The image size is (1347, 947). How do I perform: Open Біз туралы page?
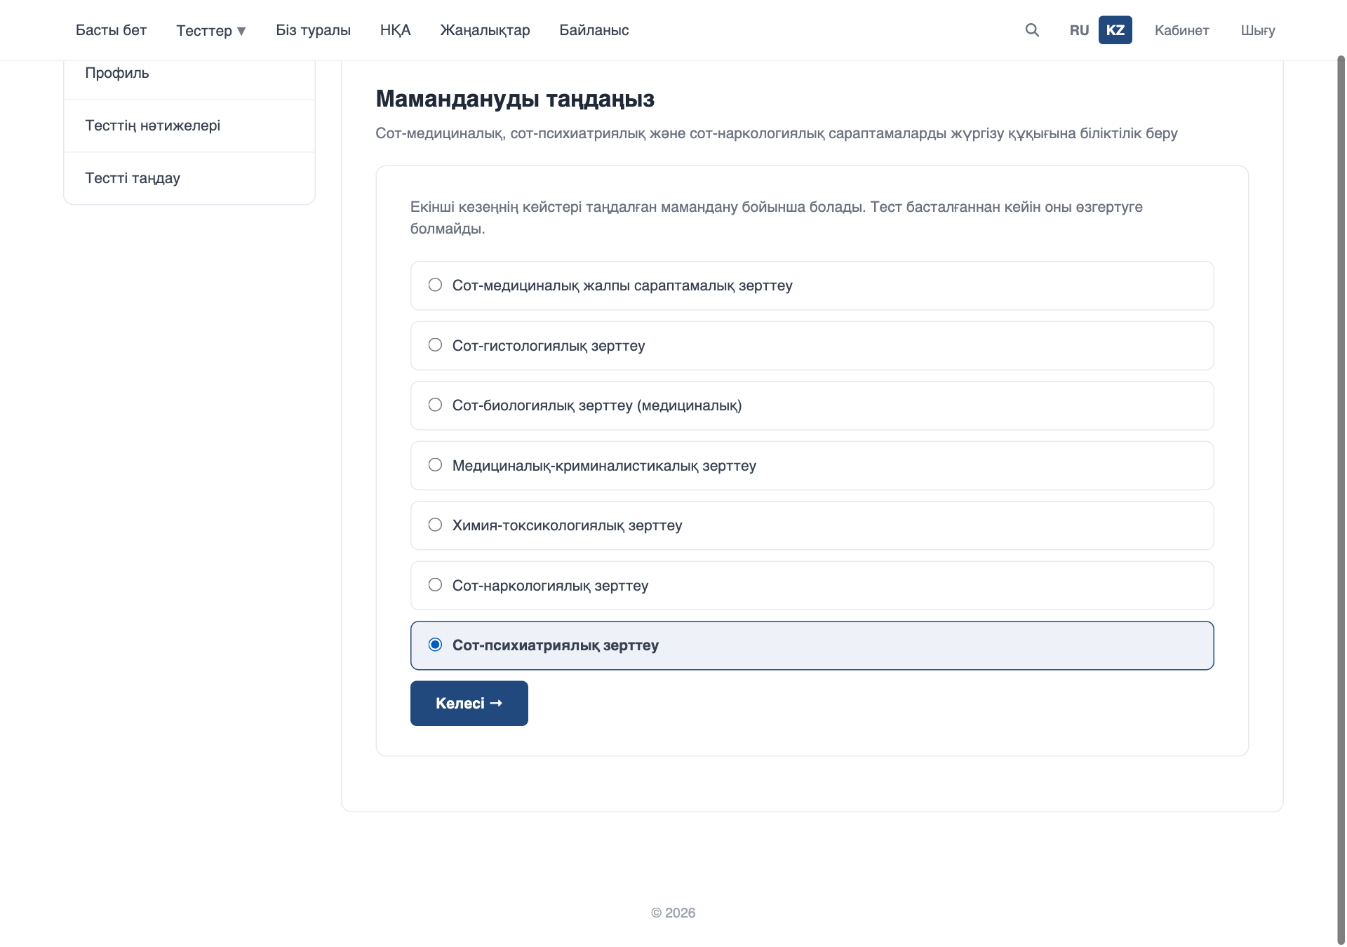coord(313,30)
